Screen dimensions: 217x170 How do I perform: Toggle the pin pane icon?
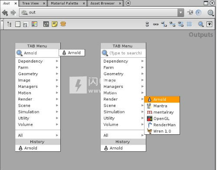(190, 12)
